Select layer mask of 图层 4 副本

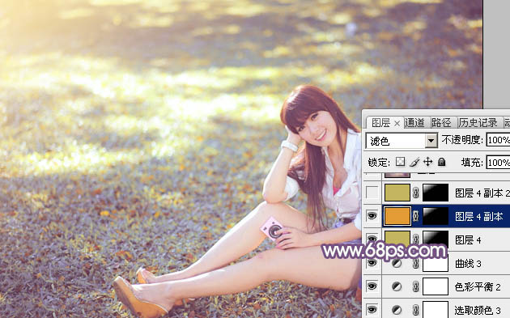436,216
